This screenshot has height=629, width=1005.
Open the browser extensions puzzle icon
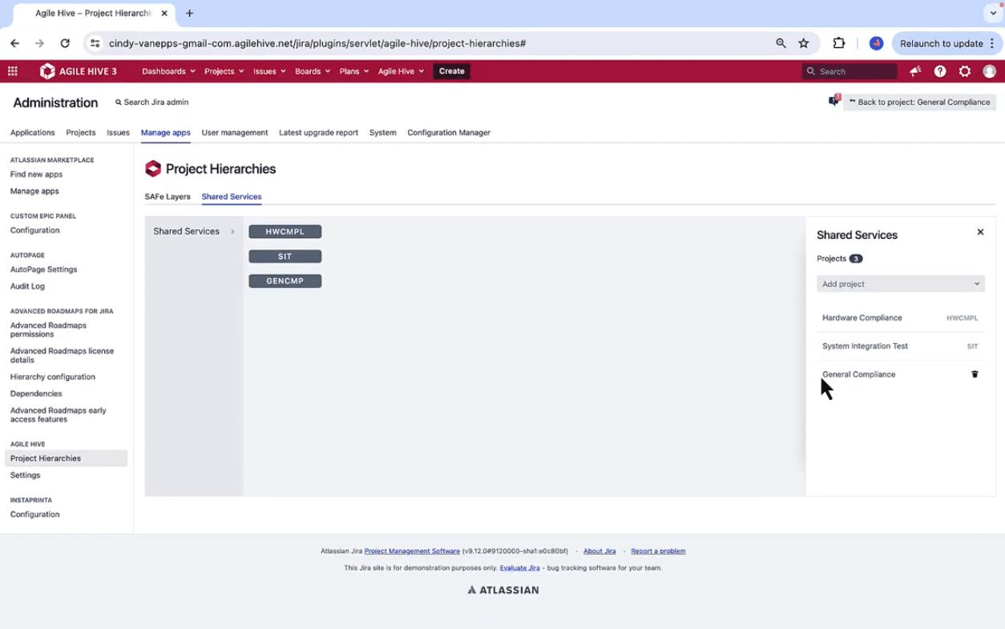point(839,43)
